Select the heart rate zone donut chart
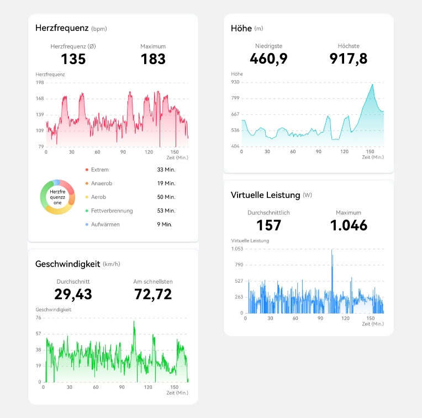Screen dimensions: 422x418 click(x=57, y=197)
